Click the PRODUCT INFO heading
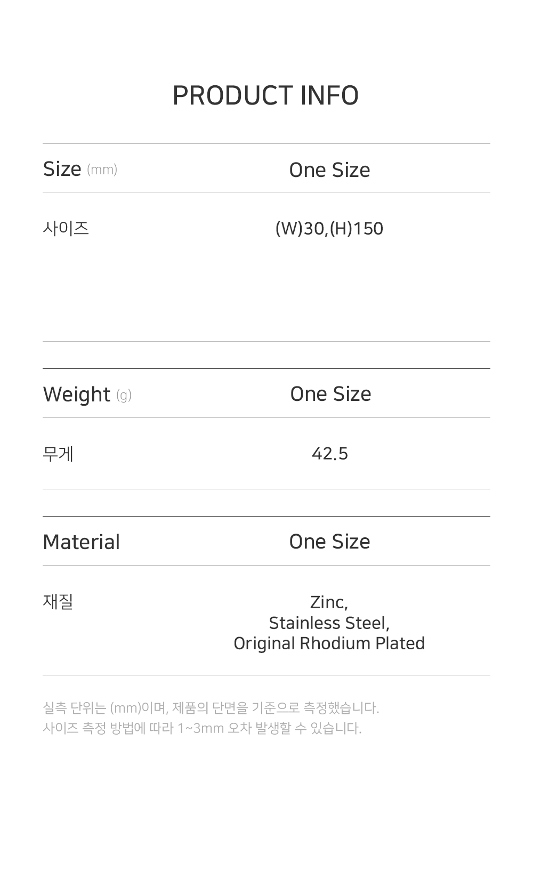 265,96
